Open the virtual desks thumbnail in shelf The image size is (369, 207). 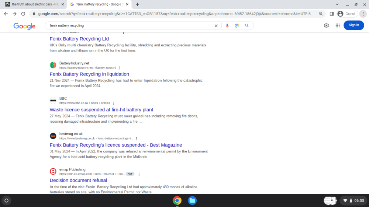330,201
